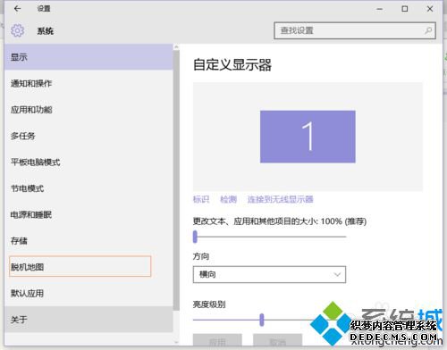Open 通知和操作 settings
The width and height of the screenshot is (447, 350).
[x=89, y=83]
